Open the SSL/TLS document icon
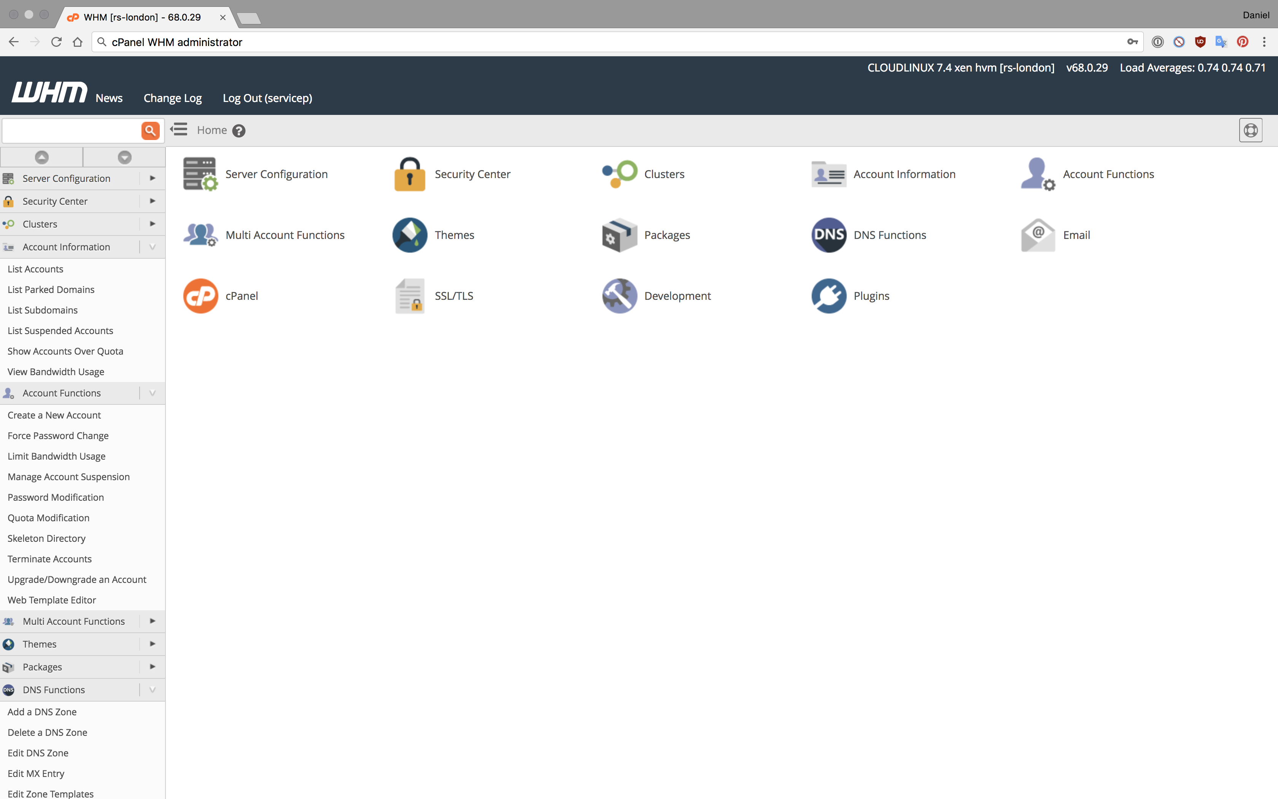The height and width of the screenshot is (799, 1278). [409, 296]
